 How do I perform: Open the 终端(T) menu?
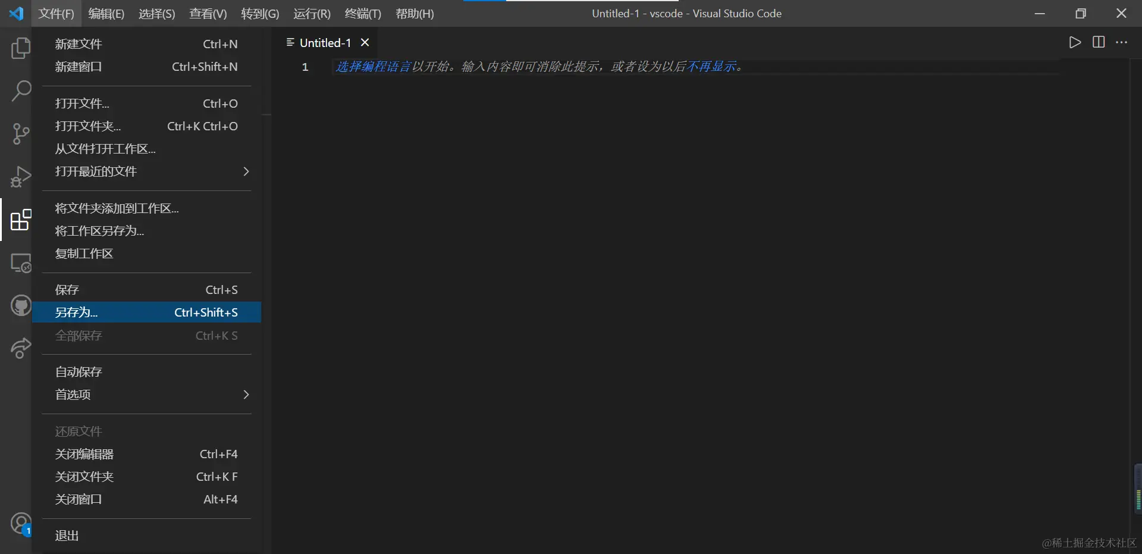tap(363, 13)
